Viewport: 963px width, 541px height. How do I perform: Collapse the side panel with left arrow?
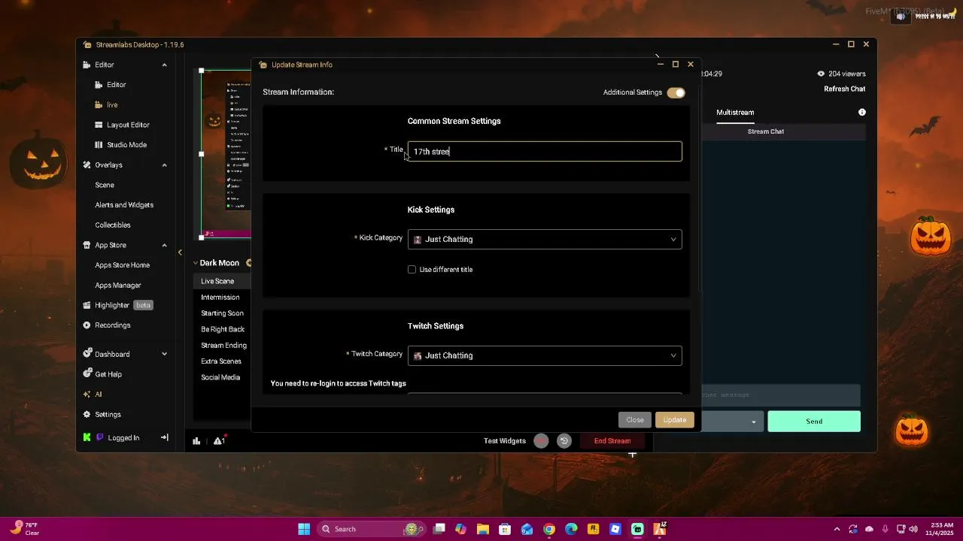[x=180, y=252]
